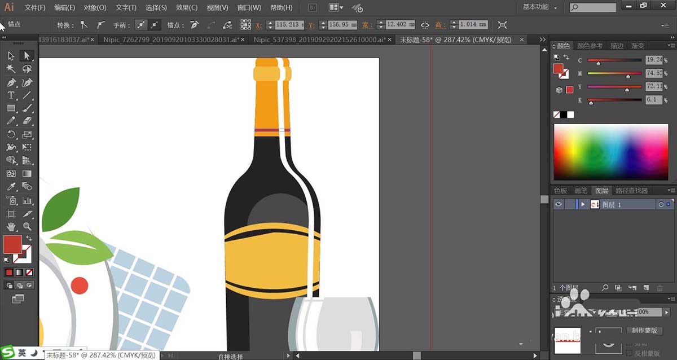Switch to the 路径查找器 tab
Image resolution: width=677 pixels, height=360 pixels.
(631, 191)
